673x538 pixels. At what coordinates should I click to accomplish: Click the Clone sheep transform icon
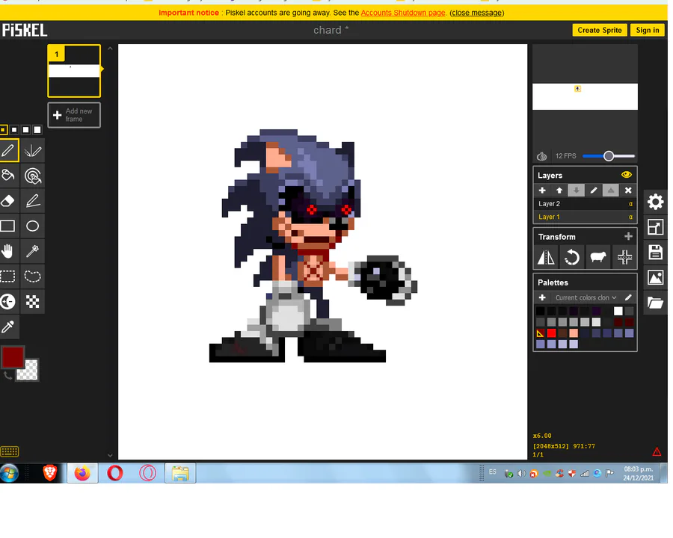pyautogui.click(x=598, y=257)
